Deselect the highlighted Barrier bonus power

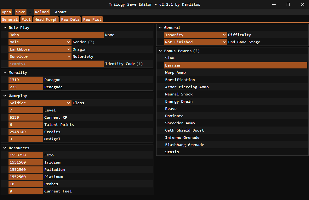236,65
